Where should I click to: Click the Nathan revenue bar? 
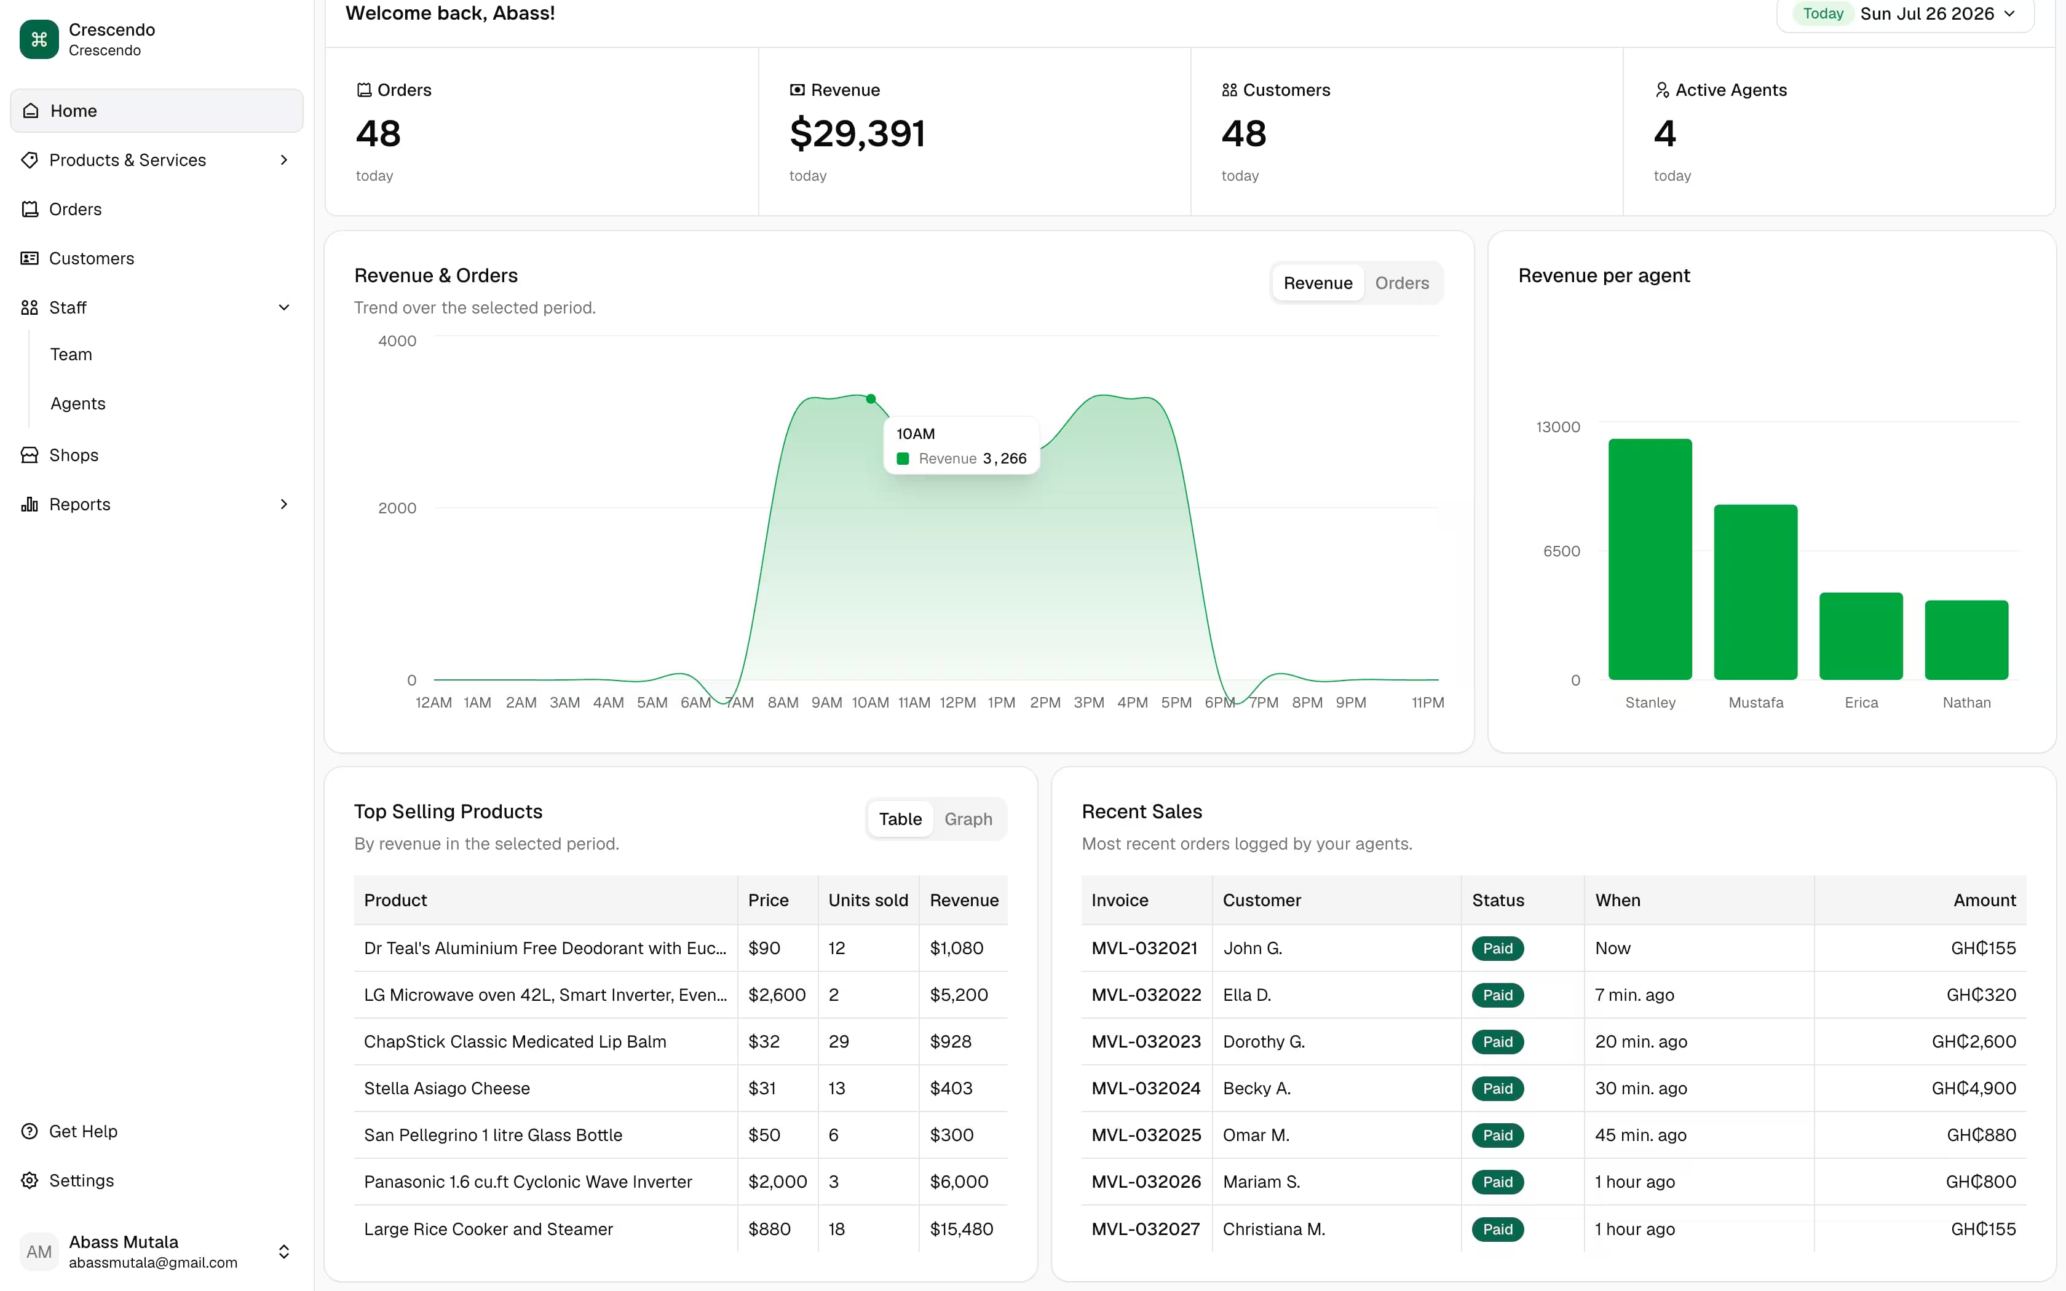1966,641
